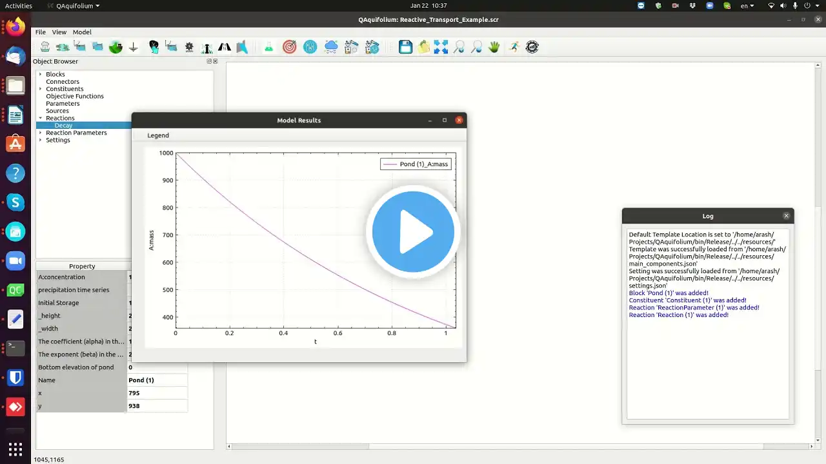Click 'Initial Storage' property row label
The image size is (826, 464).
click(x=59, y=303)
